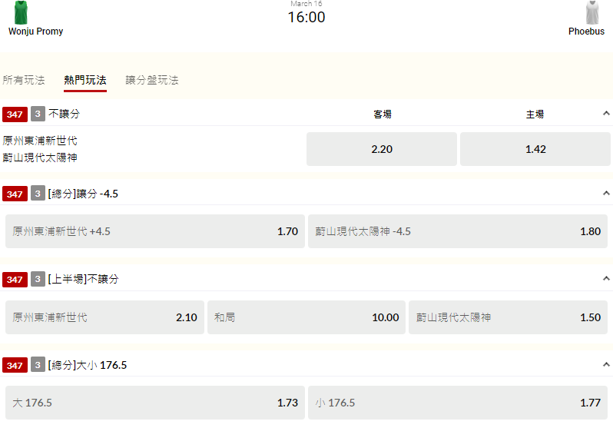The image size is (613, 428).
Task: Switch to 所有玩法 tab
Action: pyautogui.click(x=24, y=80)
